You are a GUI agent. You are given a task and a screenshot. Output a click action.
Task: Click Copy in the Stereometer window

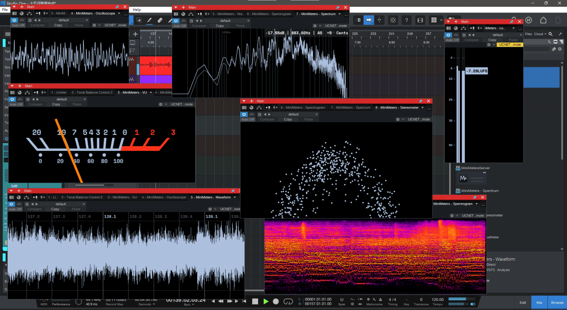(288, 119)
